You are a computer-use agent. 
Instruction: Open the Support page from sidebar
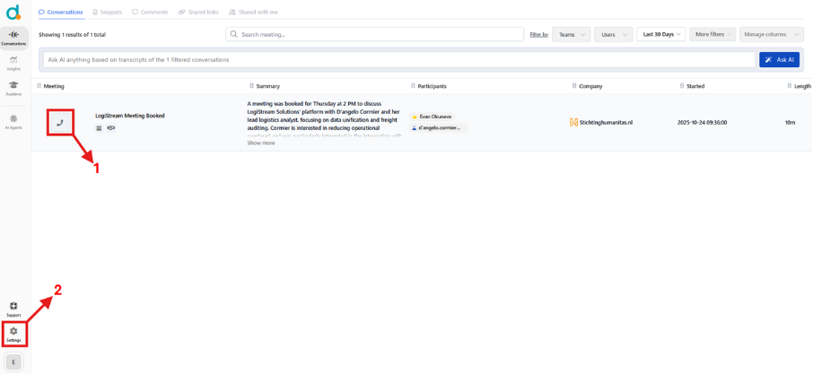[13, 309]
